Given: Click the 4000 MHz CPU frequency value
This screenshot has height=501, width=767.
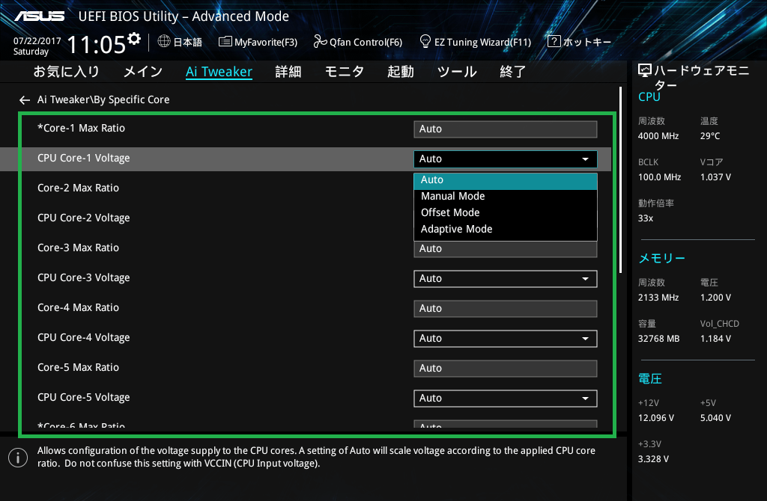Looking at the screenshot, I should click(x=658, y=136).
